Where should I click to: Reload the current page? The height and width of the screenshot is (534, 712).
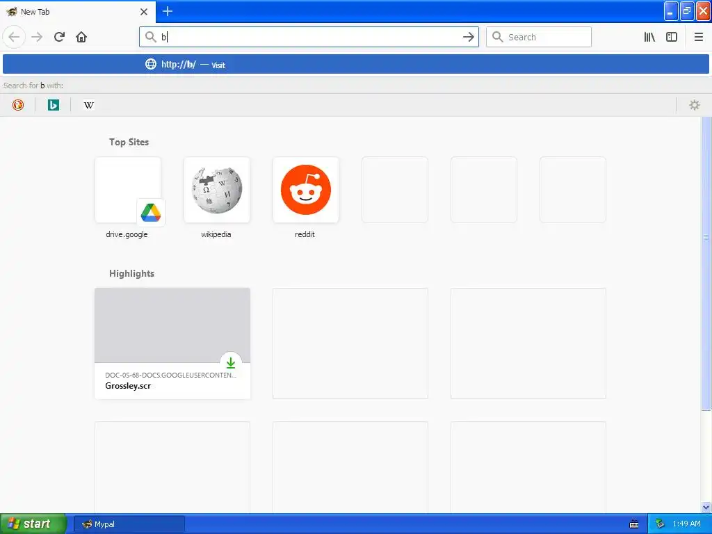pyautogui.click(x=60, y=37)
